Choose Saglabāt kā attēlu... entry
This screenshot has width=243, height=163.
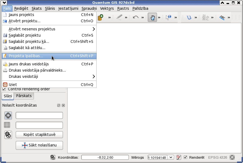(x=49, y=48)
